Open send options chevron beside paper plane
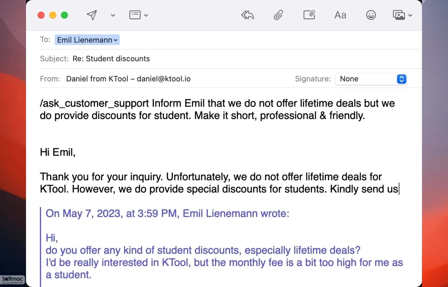 pos(113,15)
